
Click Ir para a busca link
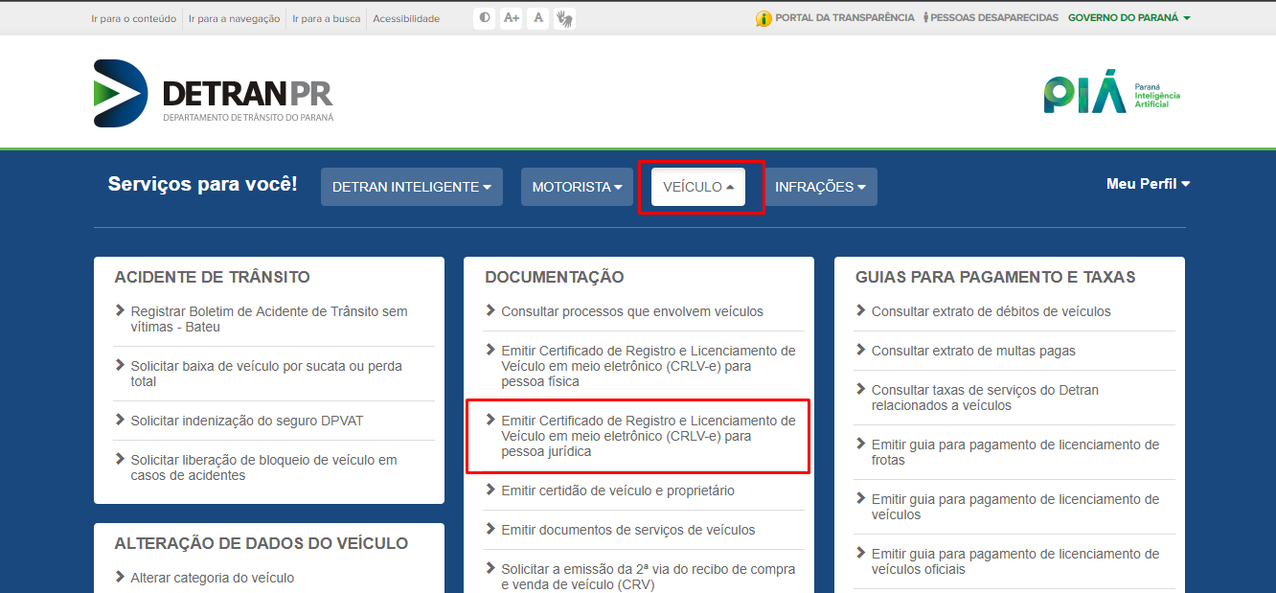pos(327,18)
